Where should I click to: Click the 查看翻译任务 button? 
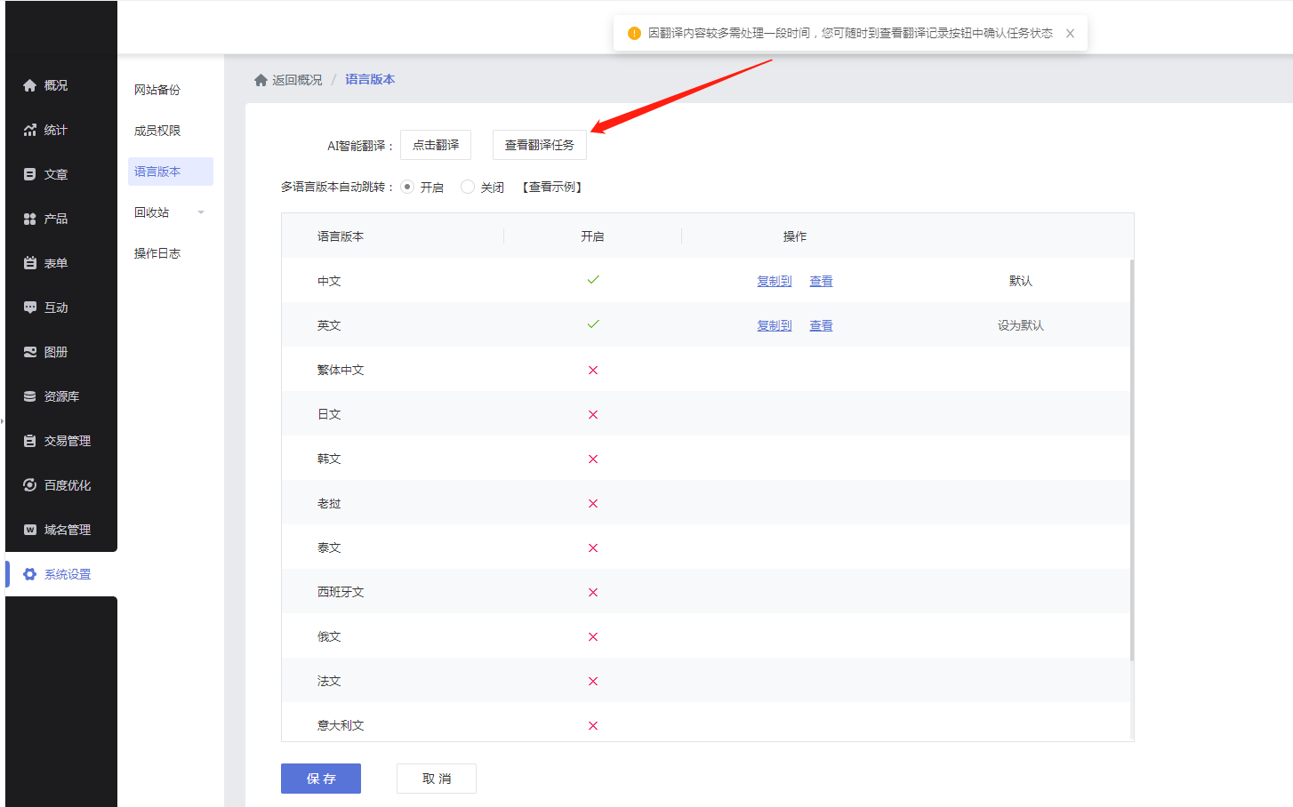(x=539, y=145)
